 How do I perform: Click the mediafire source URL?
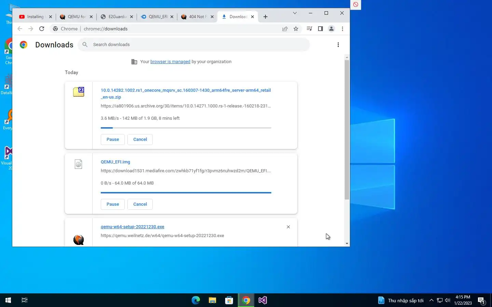pyautogui.click(x=186, y=171)
